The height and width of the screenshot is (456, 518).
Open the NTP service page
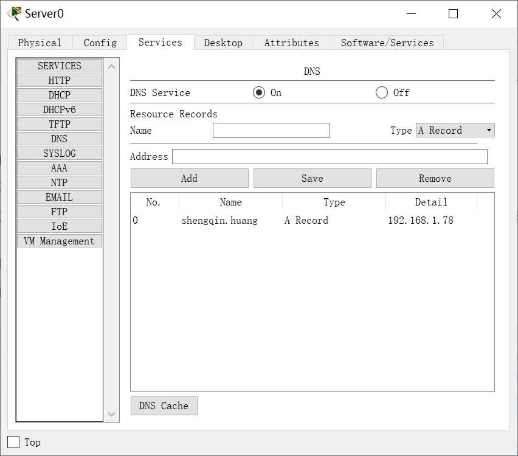(x=60, y=182)
